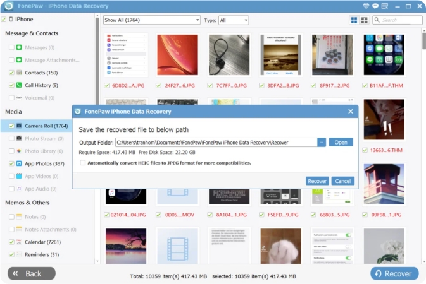426x284 pixels.
Task: Enable automatic HEIC to JPEG conversion
Action: [82, 163]
